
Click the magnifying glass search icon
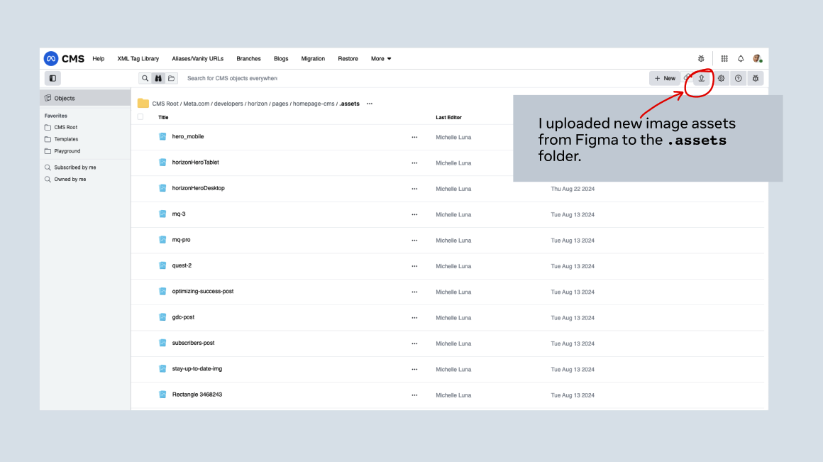coord(145,78)
